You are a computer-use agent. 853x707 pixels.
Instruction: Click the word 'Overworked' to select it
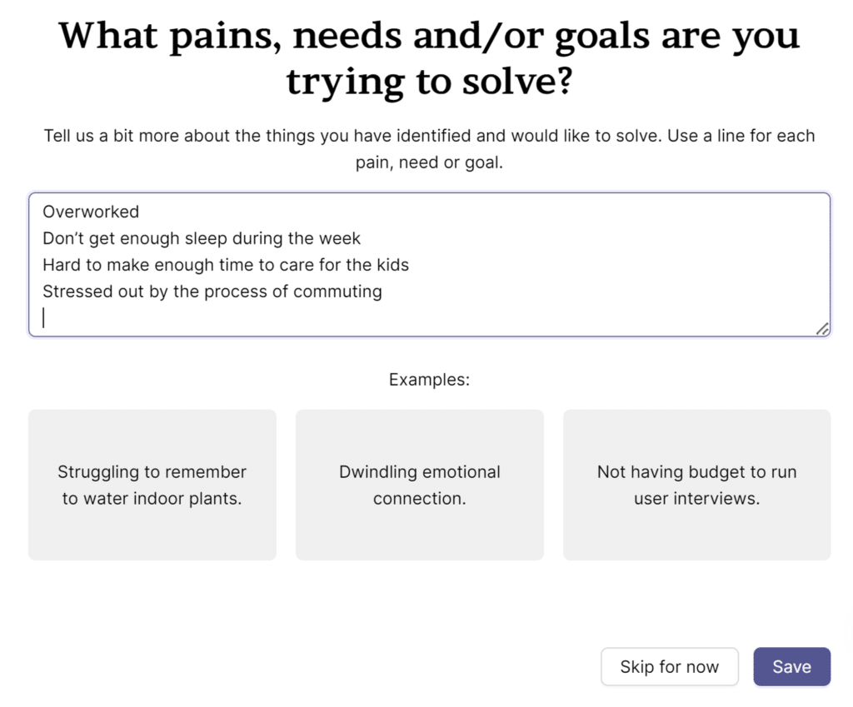pos(90,212)
